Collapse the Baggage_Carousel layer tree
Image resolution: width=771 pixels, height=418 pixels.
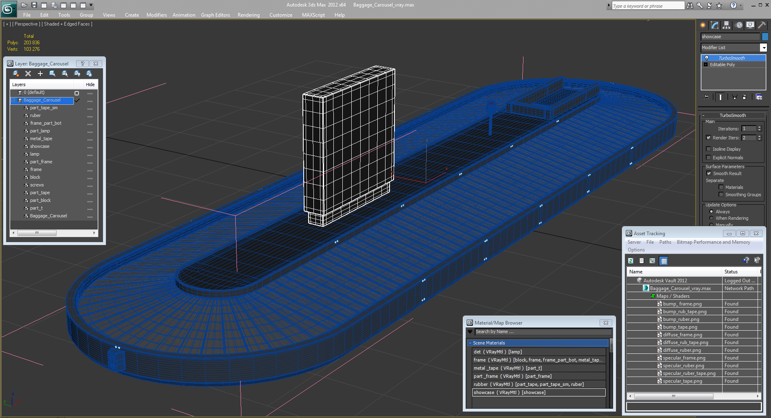tap(13, 100)
